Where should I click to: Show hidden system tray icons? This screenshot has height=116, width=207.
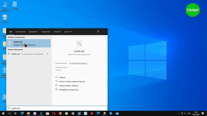click(x=179, y=113)
